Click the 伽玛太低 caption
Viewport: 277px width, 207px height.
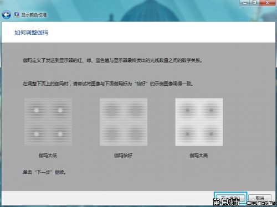(48, 156)
